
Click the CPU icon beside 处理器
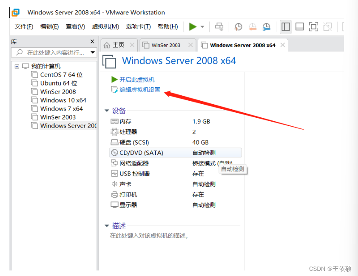coord(114,132)
